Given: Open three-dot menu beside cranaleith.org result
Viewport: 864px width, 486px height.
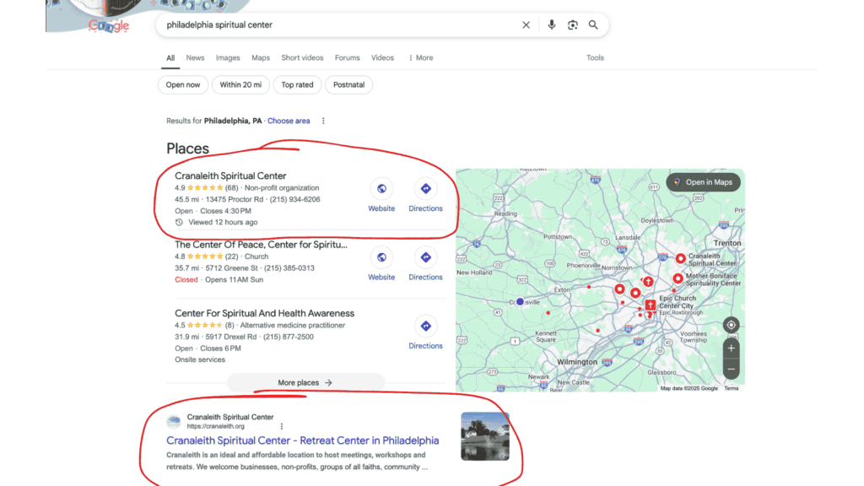Looking at the screenshot, I should click(282, 426).
